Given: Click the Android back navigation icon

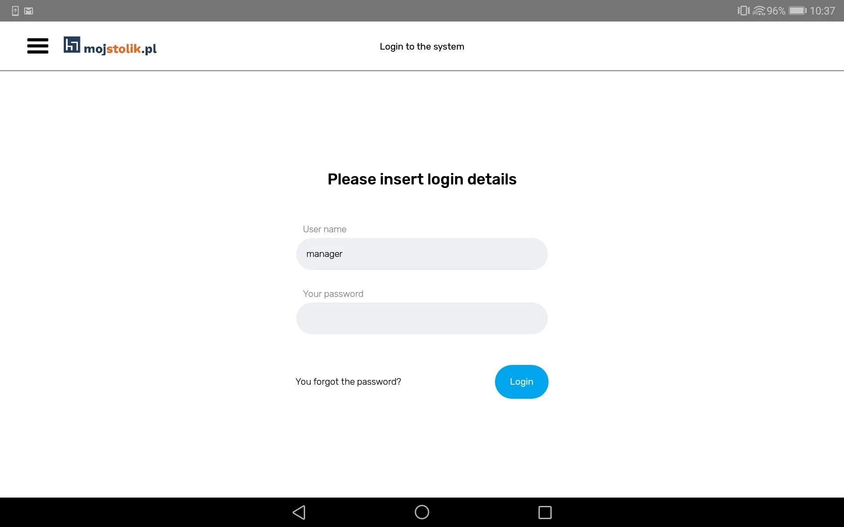Looking at the screenshot, I should pos(299,511).
